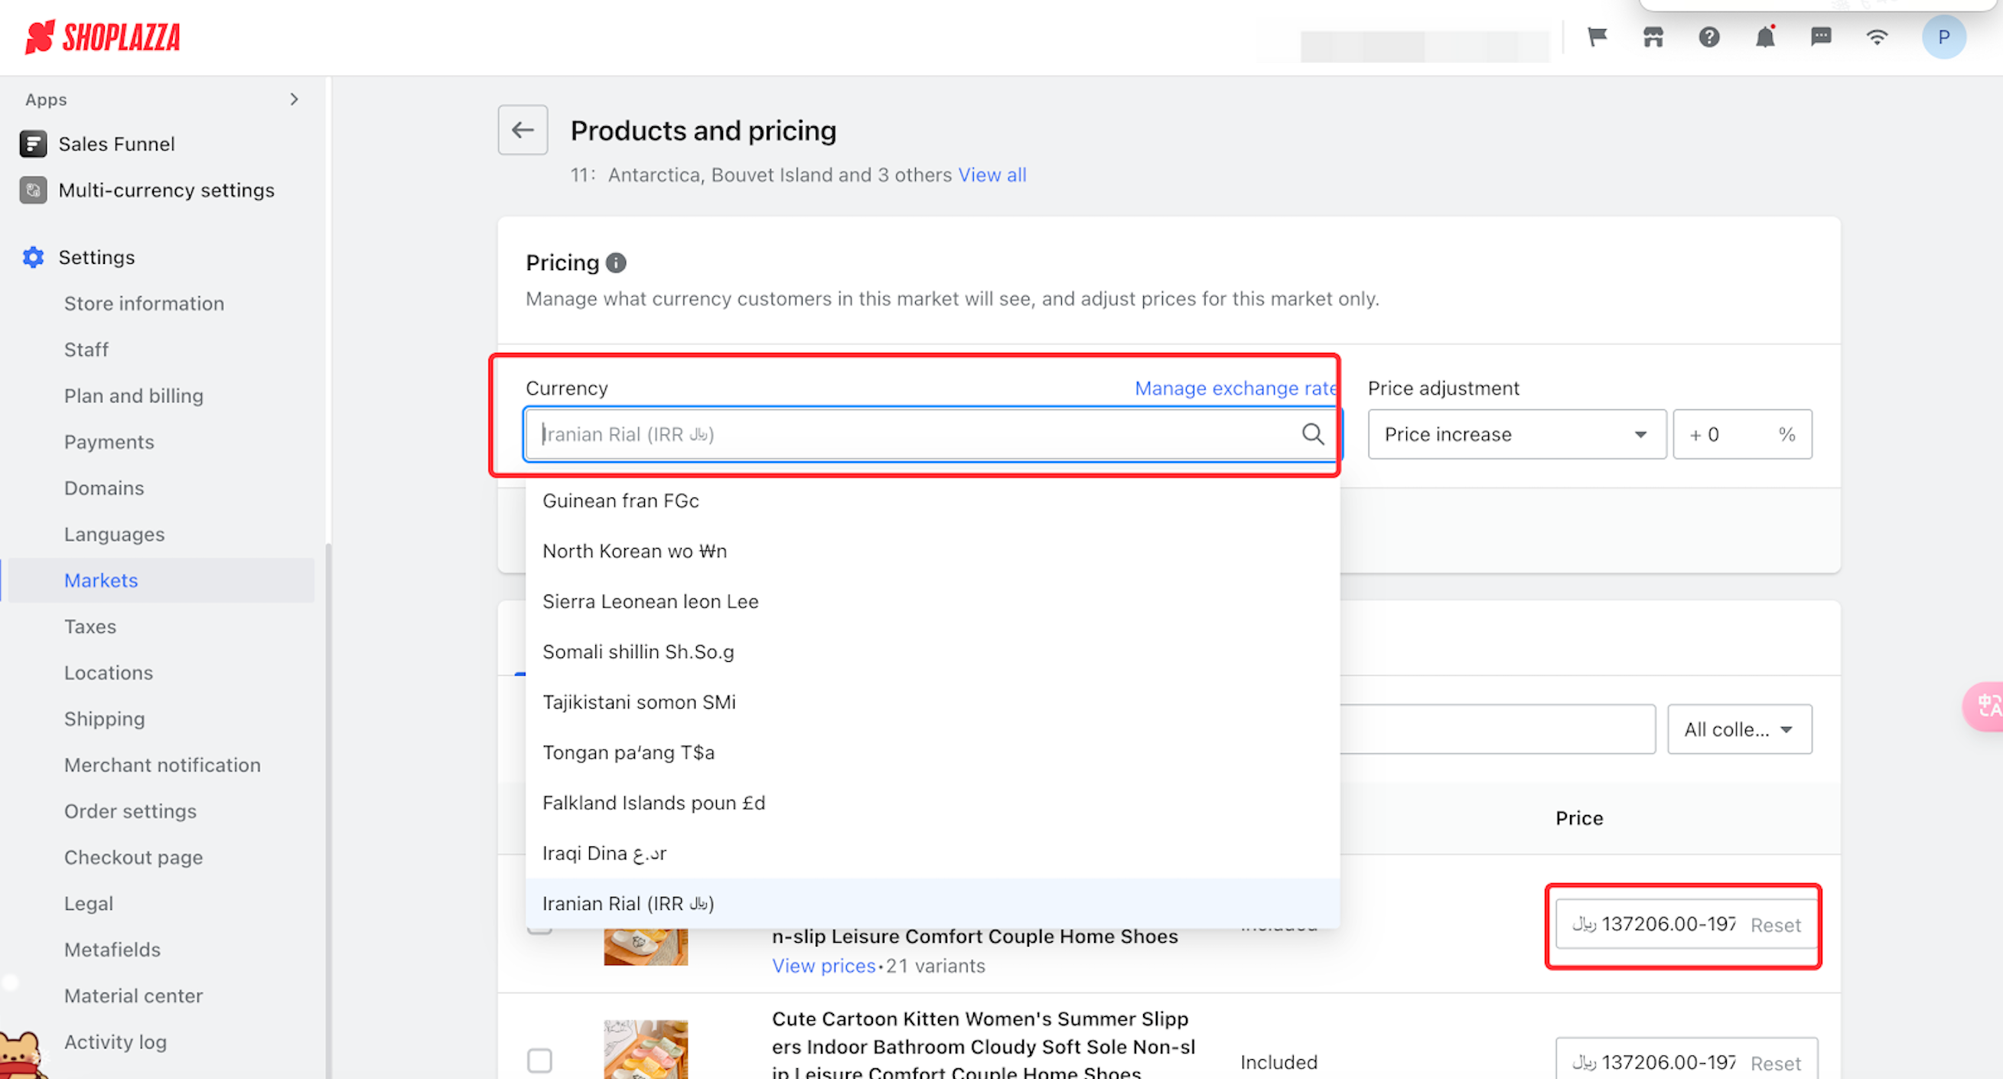Open Metafields settings

pyautogui.click(x=112, y=950)
